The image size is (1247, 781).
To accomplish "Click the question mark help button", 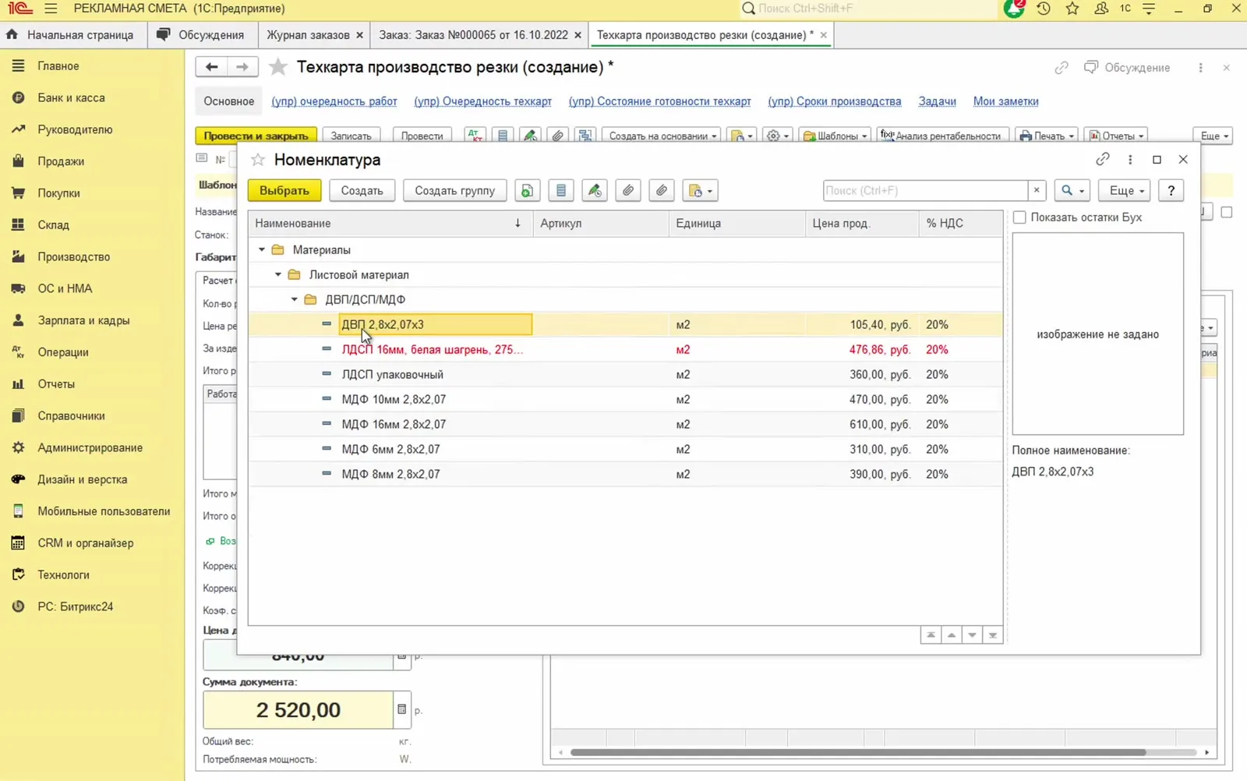I will tap(1171, 191).
